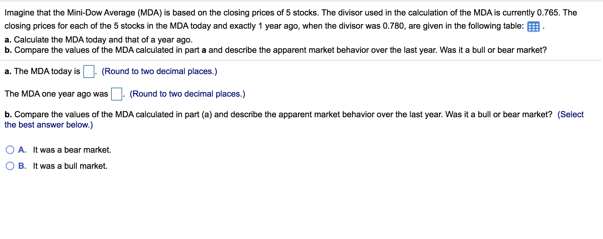Click the 'a. Calculate the MDA today' instruction

99,40
